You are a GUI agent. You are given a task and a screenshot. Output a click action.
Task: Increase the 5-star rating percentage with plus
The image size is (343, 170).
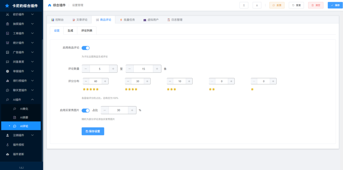[105, 81]
